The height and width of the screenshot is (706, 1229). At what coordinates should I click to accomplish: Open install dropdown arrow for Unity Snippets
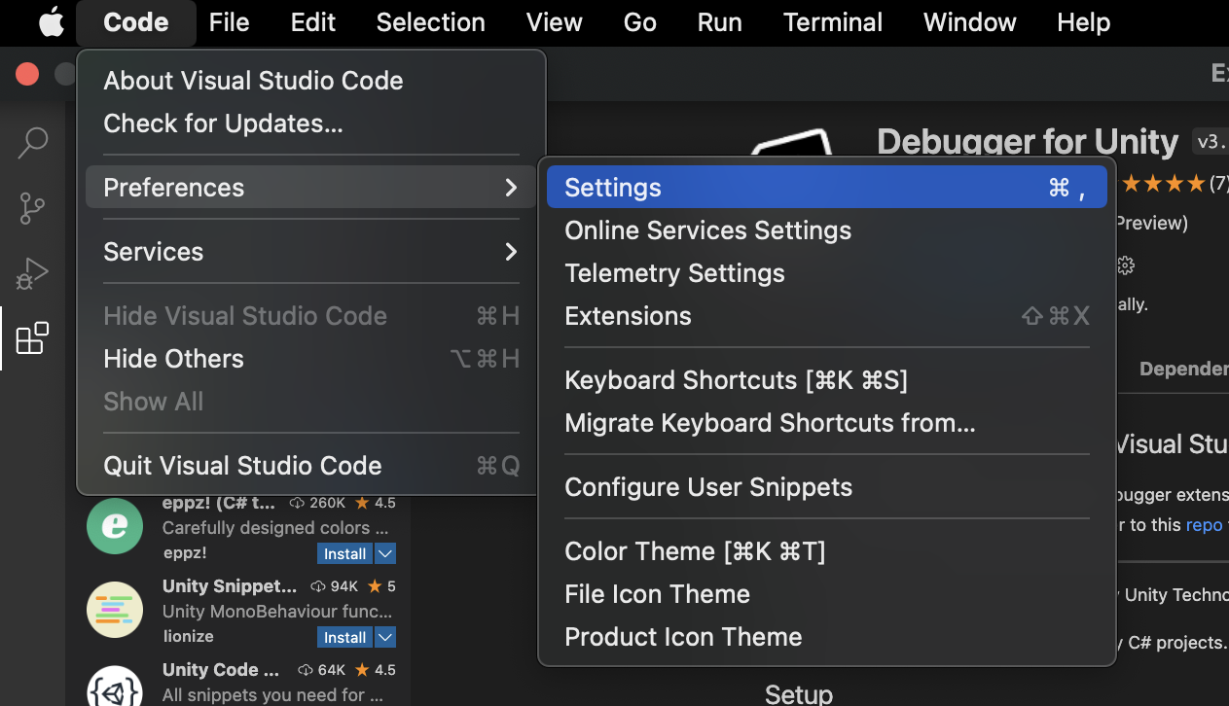click(x=385, y=637)
